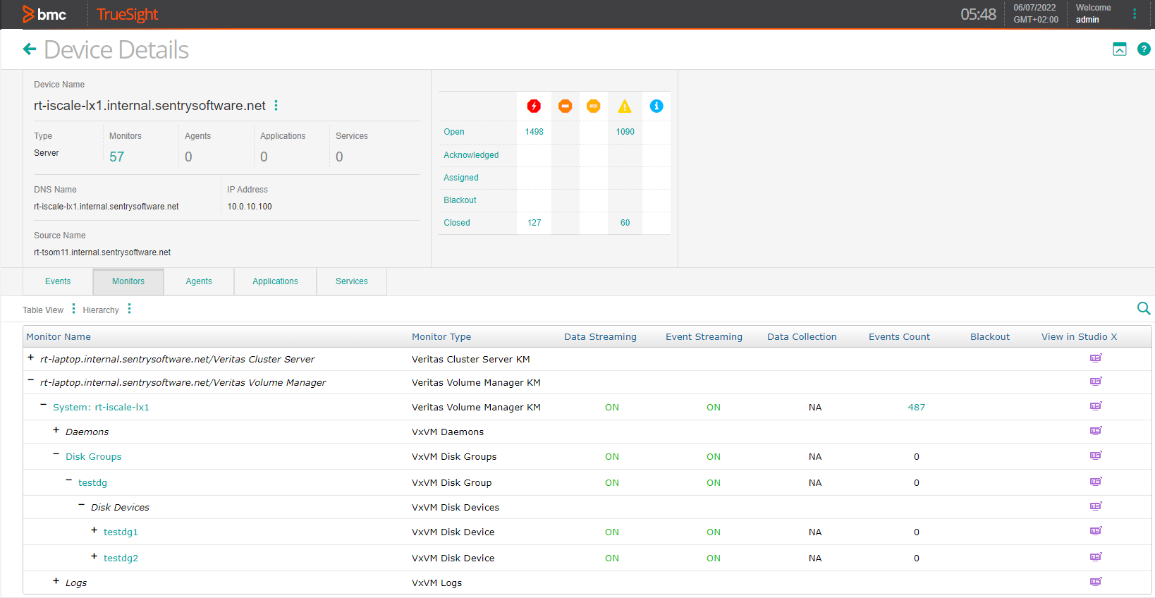Open the help question mark icon
The image size is (1155, 598).
pyautogui.click(x=1144, y=49)
